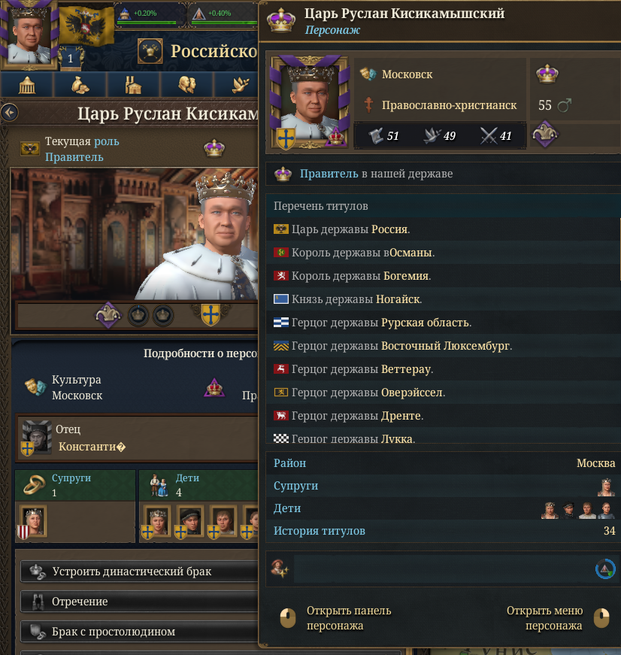Click the back arrow beside ruler name
This screenshot has width=621, height=655.
click(x=10, y=113)
